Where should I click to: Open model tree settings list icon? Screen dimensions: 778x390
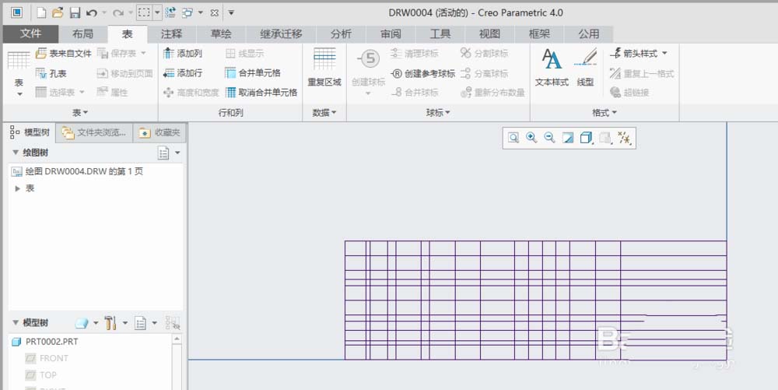141,324
